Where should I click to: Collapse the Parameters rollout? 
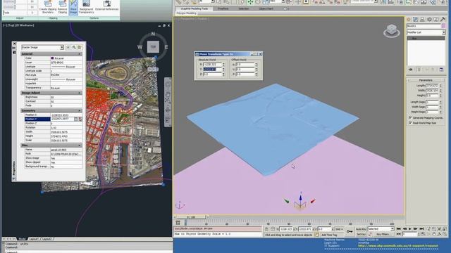[x=426, y=80]
